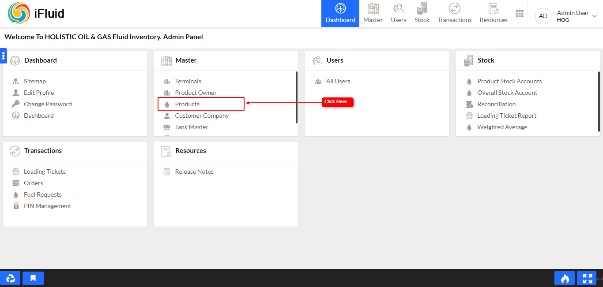This screenshot has width=603, height=287.
Task: Open the Resources tab in top navigation
Action: pyautogui.click(x=494, y=13)
